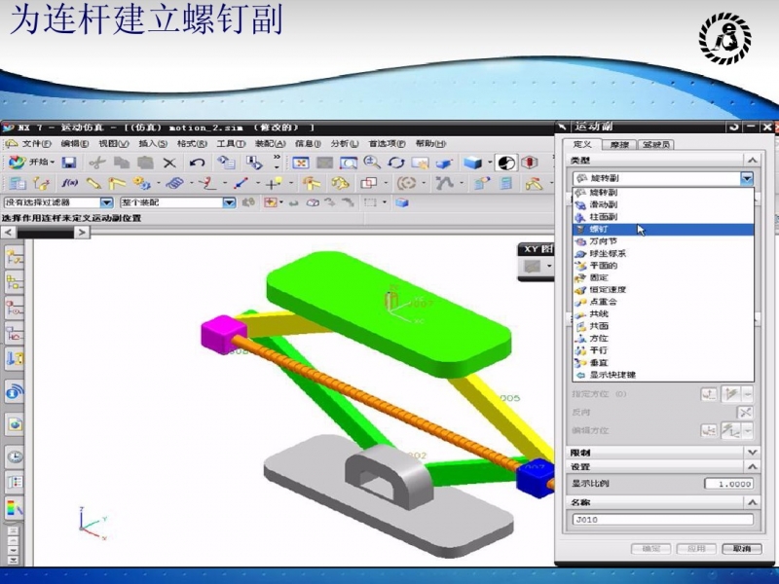This screenshot has height=584, width=779.
Task: Click the f(x) function icon
Action: pyautogui.click(x=69, y=183)
